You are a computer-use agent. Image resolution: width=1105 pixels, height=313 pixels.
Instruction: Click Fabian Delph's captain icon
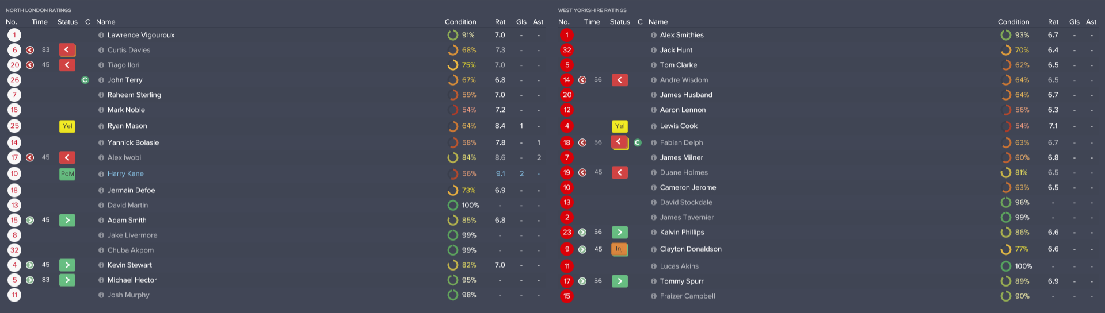click(x=638, y=142)
